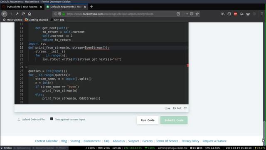Click the Run Code button
266x150 pixels.
pyautogui.click(x=148, y=120)
